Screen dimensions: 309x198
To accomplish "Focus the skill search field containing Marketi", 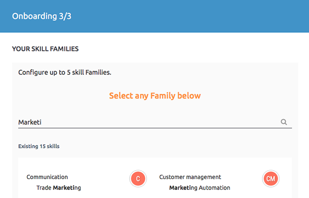I will (x=155, y=122).
